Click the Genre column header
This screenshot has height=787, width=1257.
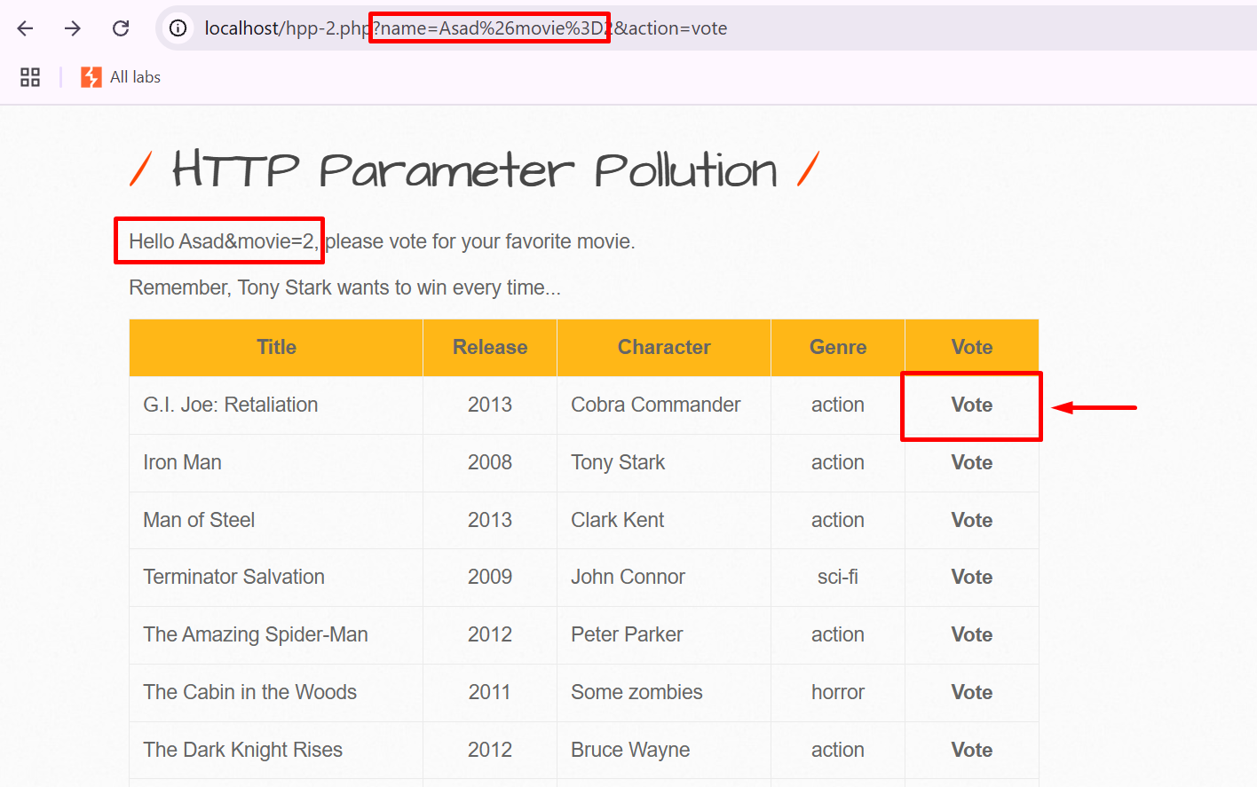[838, 348]
